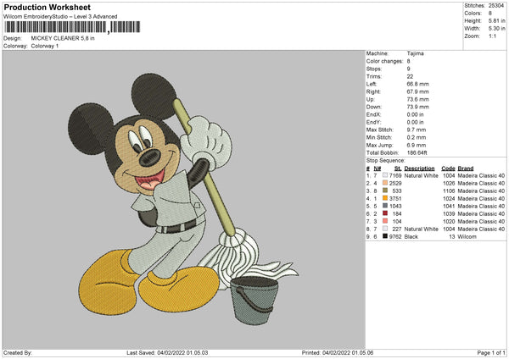Click the 'Black' description in stop row 9
The width and height of the screenshot is (509, 359).
[x=411, y=236]
